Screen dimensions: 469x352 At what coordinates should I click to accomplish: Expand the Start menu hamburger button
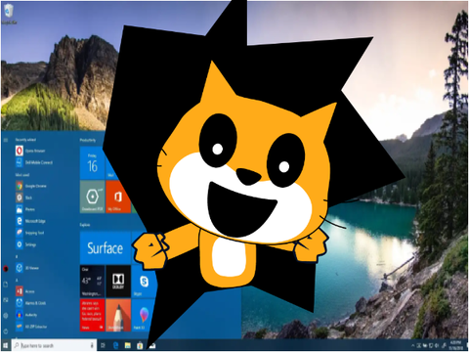pyautogui.click(x=6, y=140)
